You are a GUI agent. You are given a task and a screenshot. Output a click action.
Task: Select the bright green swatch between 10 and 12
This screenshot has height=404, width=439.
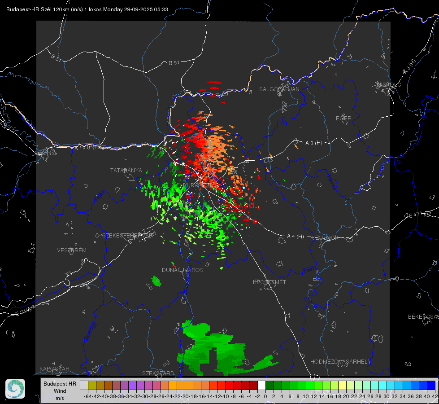pyautogui.click(x=310, y=385)
